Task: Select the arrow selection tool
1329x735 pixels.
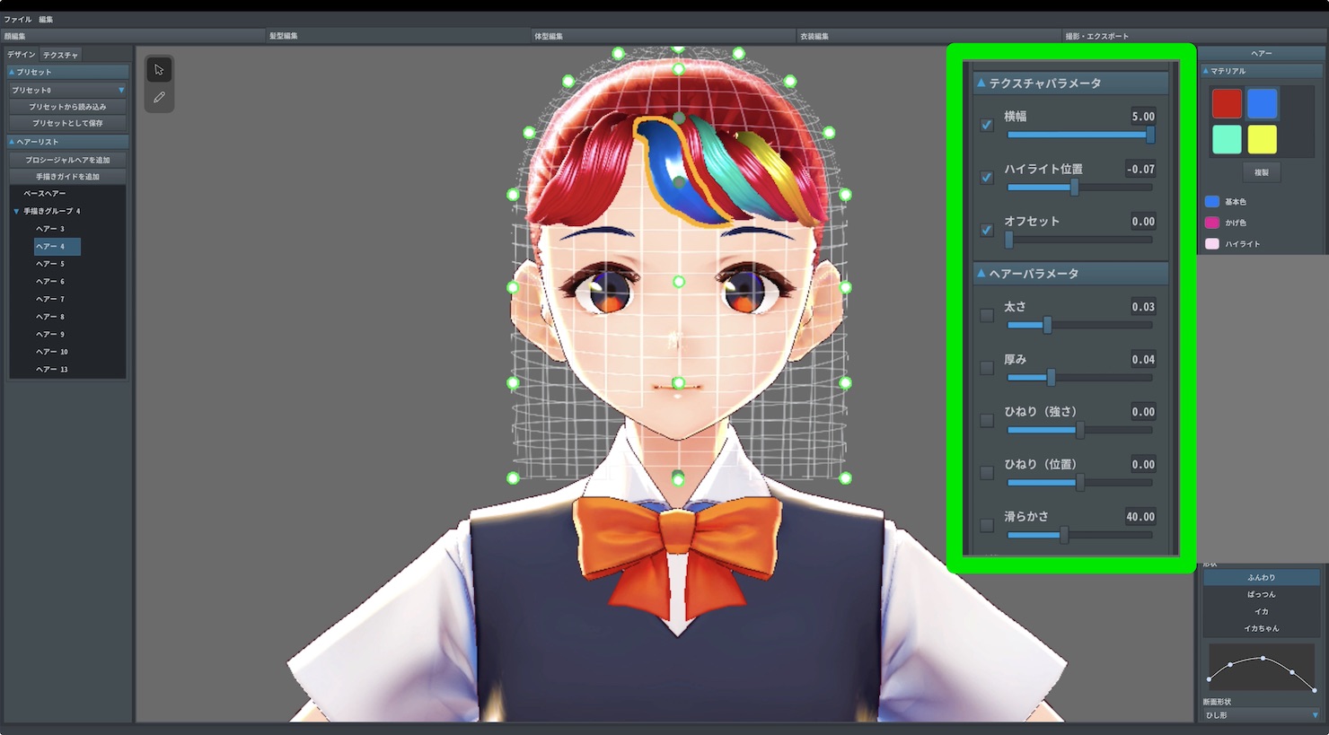Action: (159, 70)
